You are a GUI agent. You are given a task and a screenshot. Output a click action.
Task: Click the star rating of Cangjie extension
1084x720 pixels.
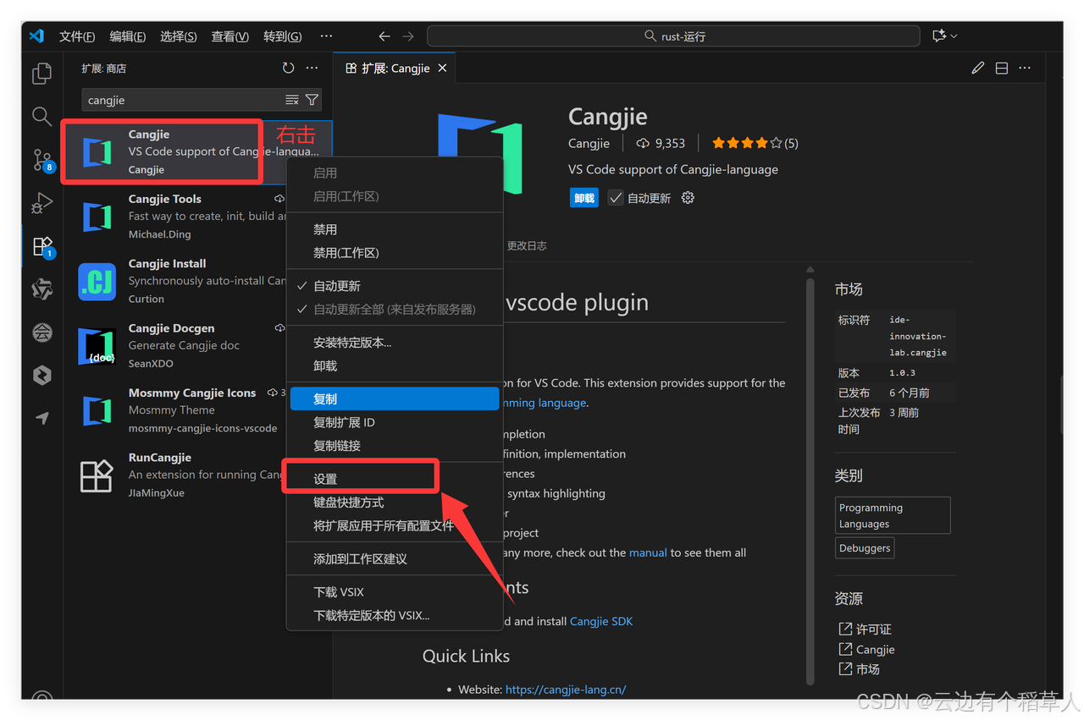(x=755, y=143)
